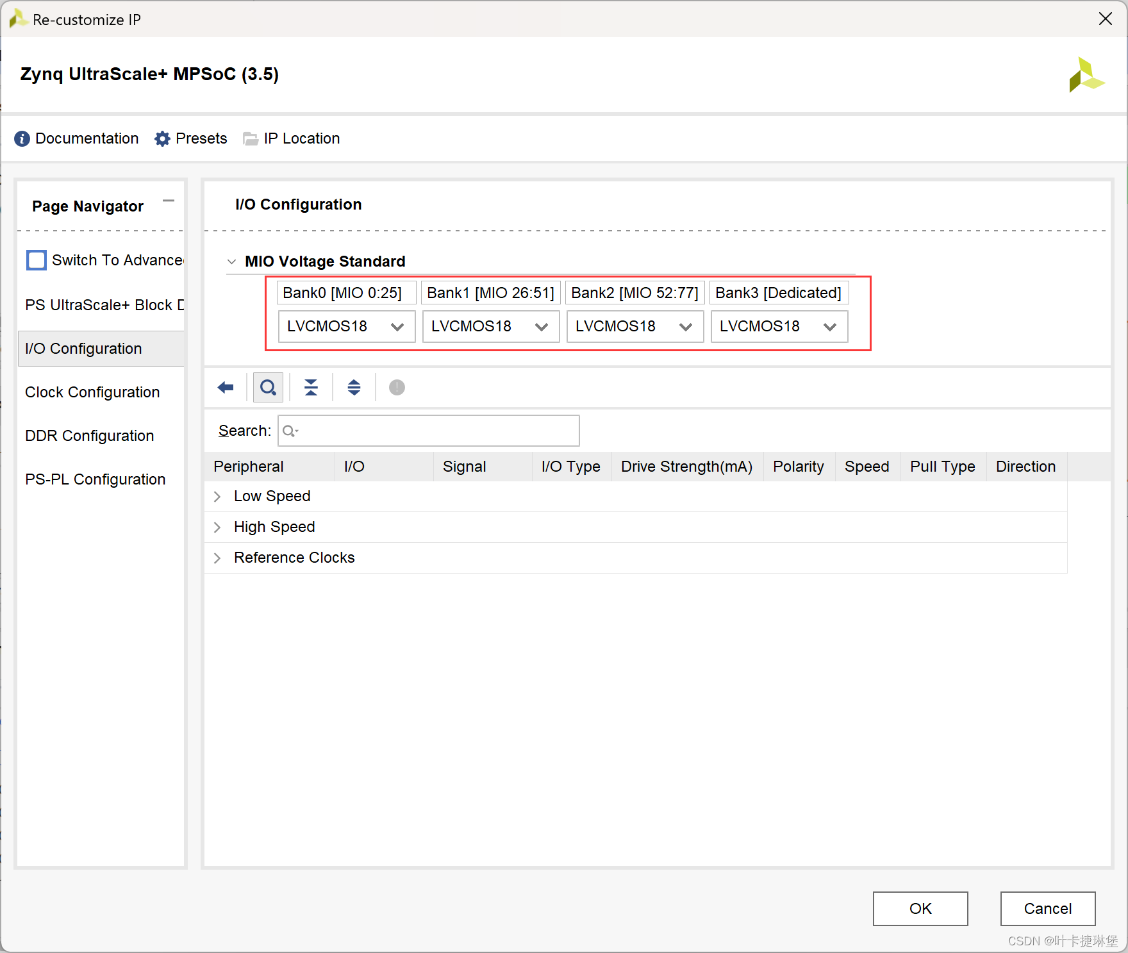Click the Bank2 [MIO 52:77] label
Image resolution: width=1128 pixels, height=953 pixels.
pos(635,293)
